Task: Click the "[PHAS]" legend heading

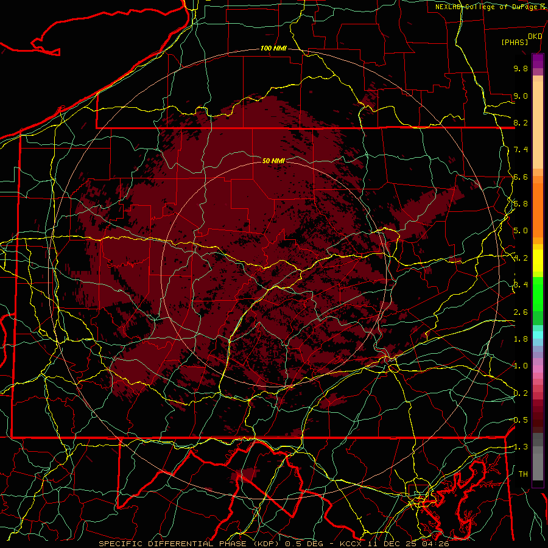Action: [x=515, y=42]
